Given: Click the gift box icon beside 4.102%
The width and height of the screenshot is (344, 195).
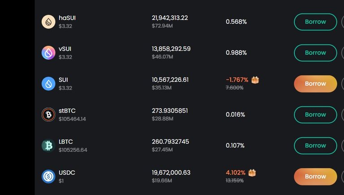Looking at the screenshot, I should (x=252, y=173).
